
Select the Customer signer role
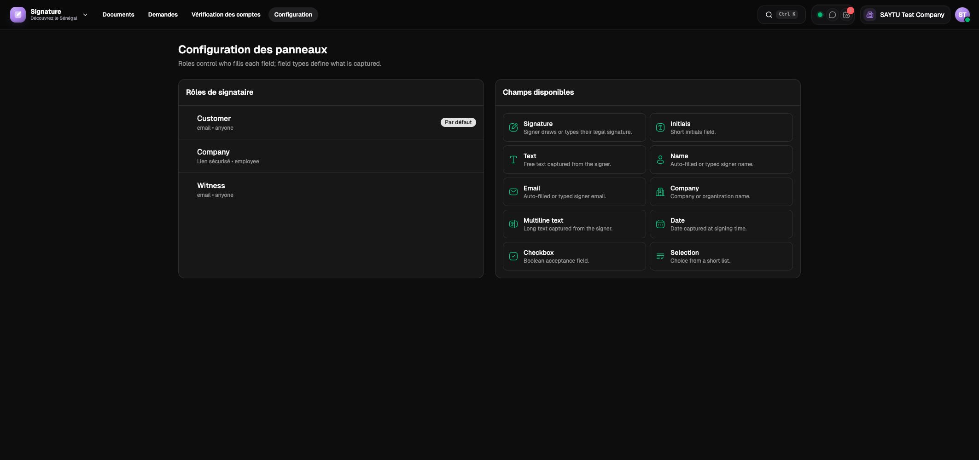pyautogui.click(x=331, y=122)
